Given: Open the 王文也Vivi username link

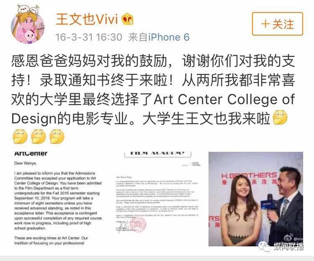Looking at the screenshot, I should click(87, 19).
